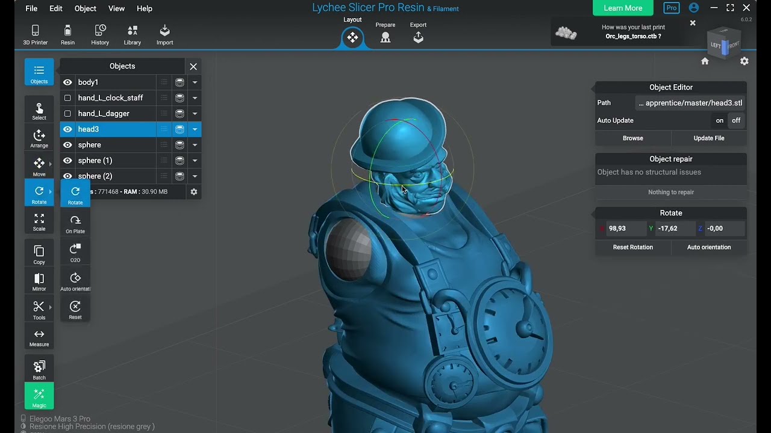771x433 pixels.
Task: Hide the sphere (1) object
Action: point(67,161)
